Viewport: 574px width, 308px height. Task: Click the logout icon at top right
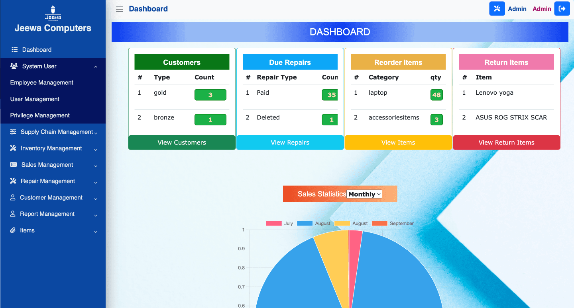click(x=562, y=8)
